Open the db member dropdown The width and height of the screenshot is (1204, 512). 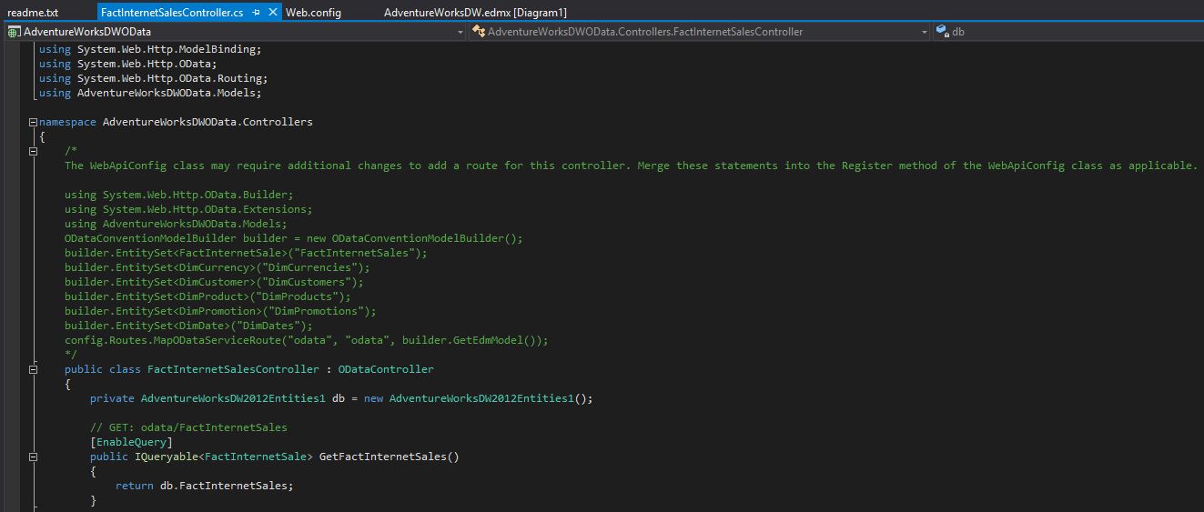(1067, 32)
